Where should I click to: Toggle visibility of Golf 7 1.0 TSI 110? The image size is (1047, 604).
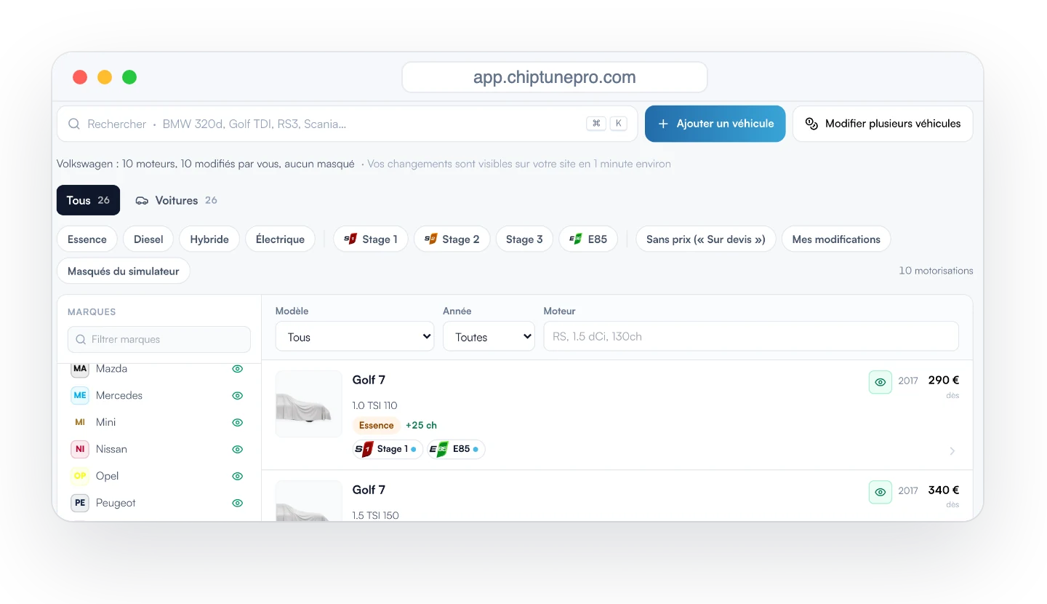coord(880,382)
